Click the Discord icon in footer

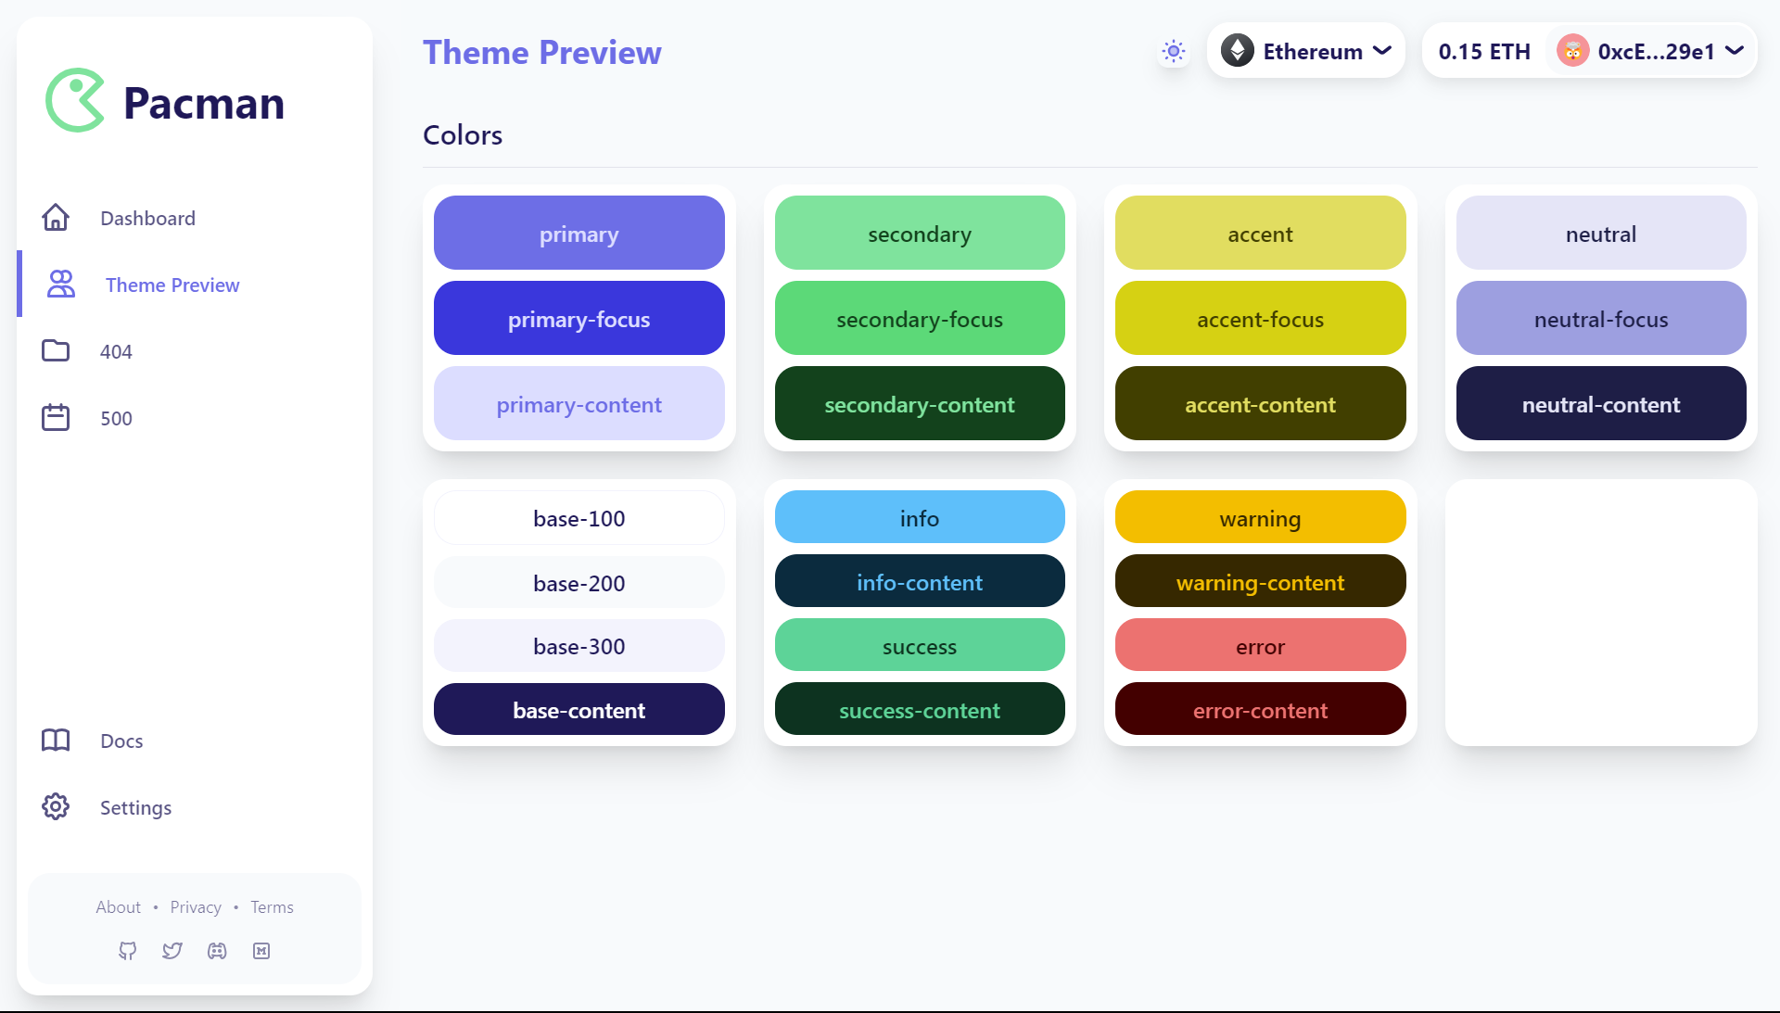217,951
